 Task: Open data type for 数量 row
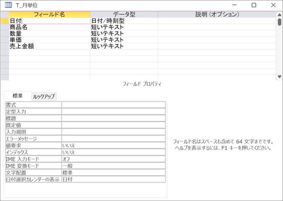124,33
